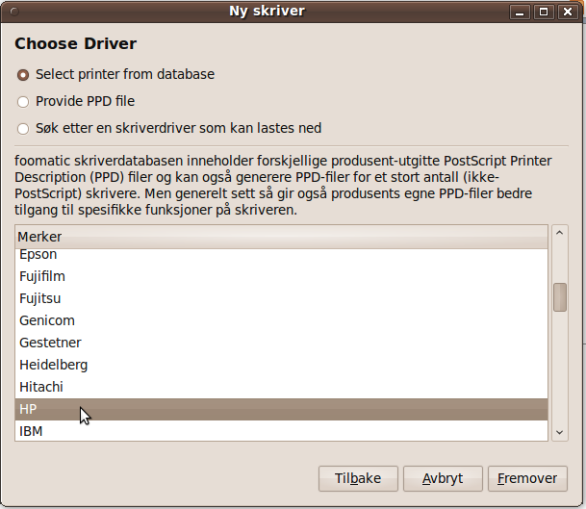Click the Merker column header
The image size is (586, 509).
[279, 237]
